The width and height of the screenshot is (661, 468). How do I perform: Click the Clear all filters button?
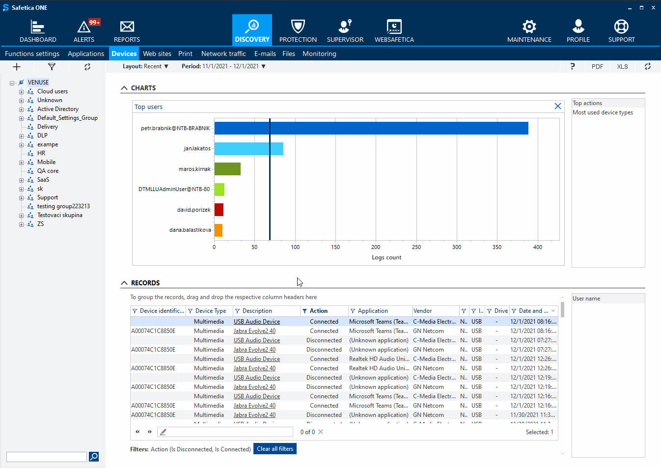click(x=275, y=449)
